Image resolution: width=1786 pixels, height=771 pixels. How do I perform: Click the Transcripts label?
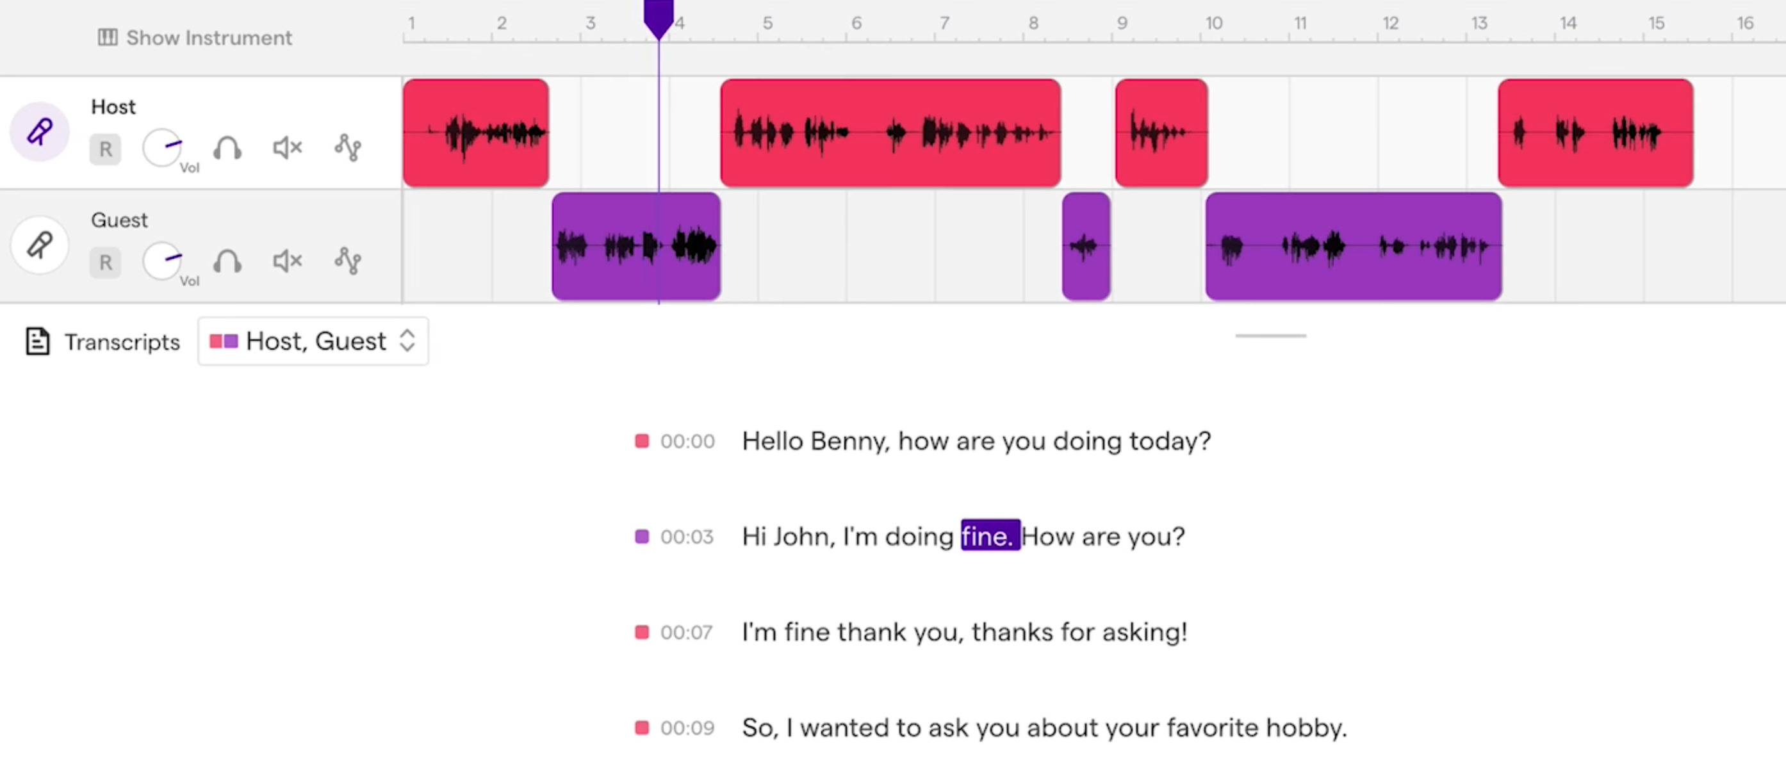click(x=122, y=342)
